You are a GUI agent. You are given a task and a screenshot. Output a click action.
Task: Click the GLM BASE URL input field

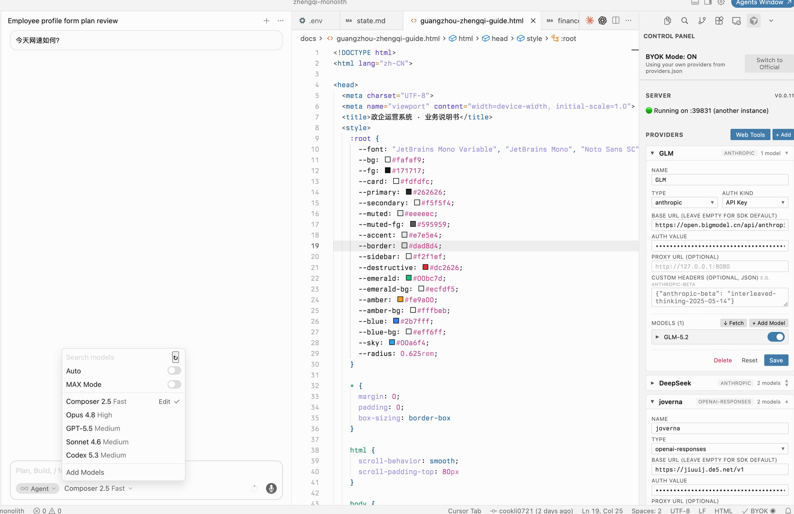(720, 225)
